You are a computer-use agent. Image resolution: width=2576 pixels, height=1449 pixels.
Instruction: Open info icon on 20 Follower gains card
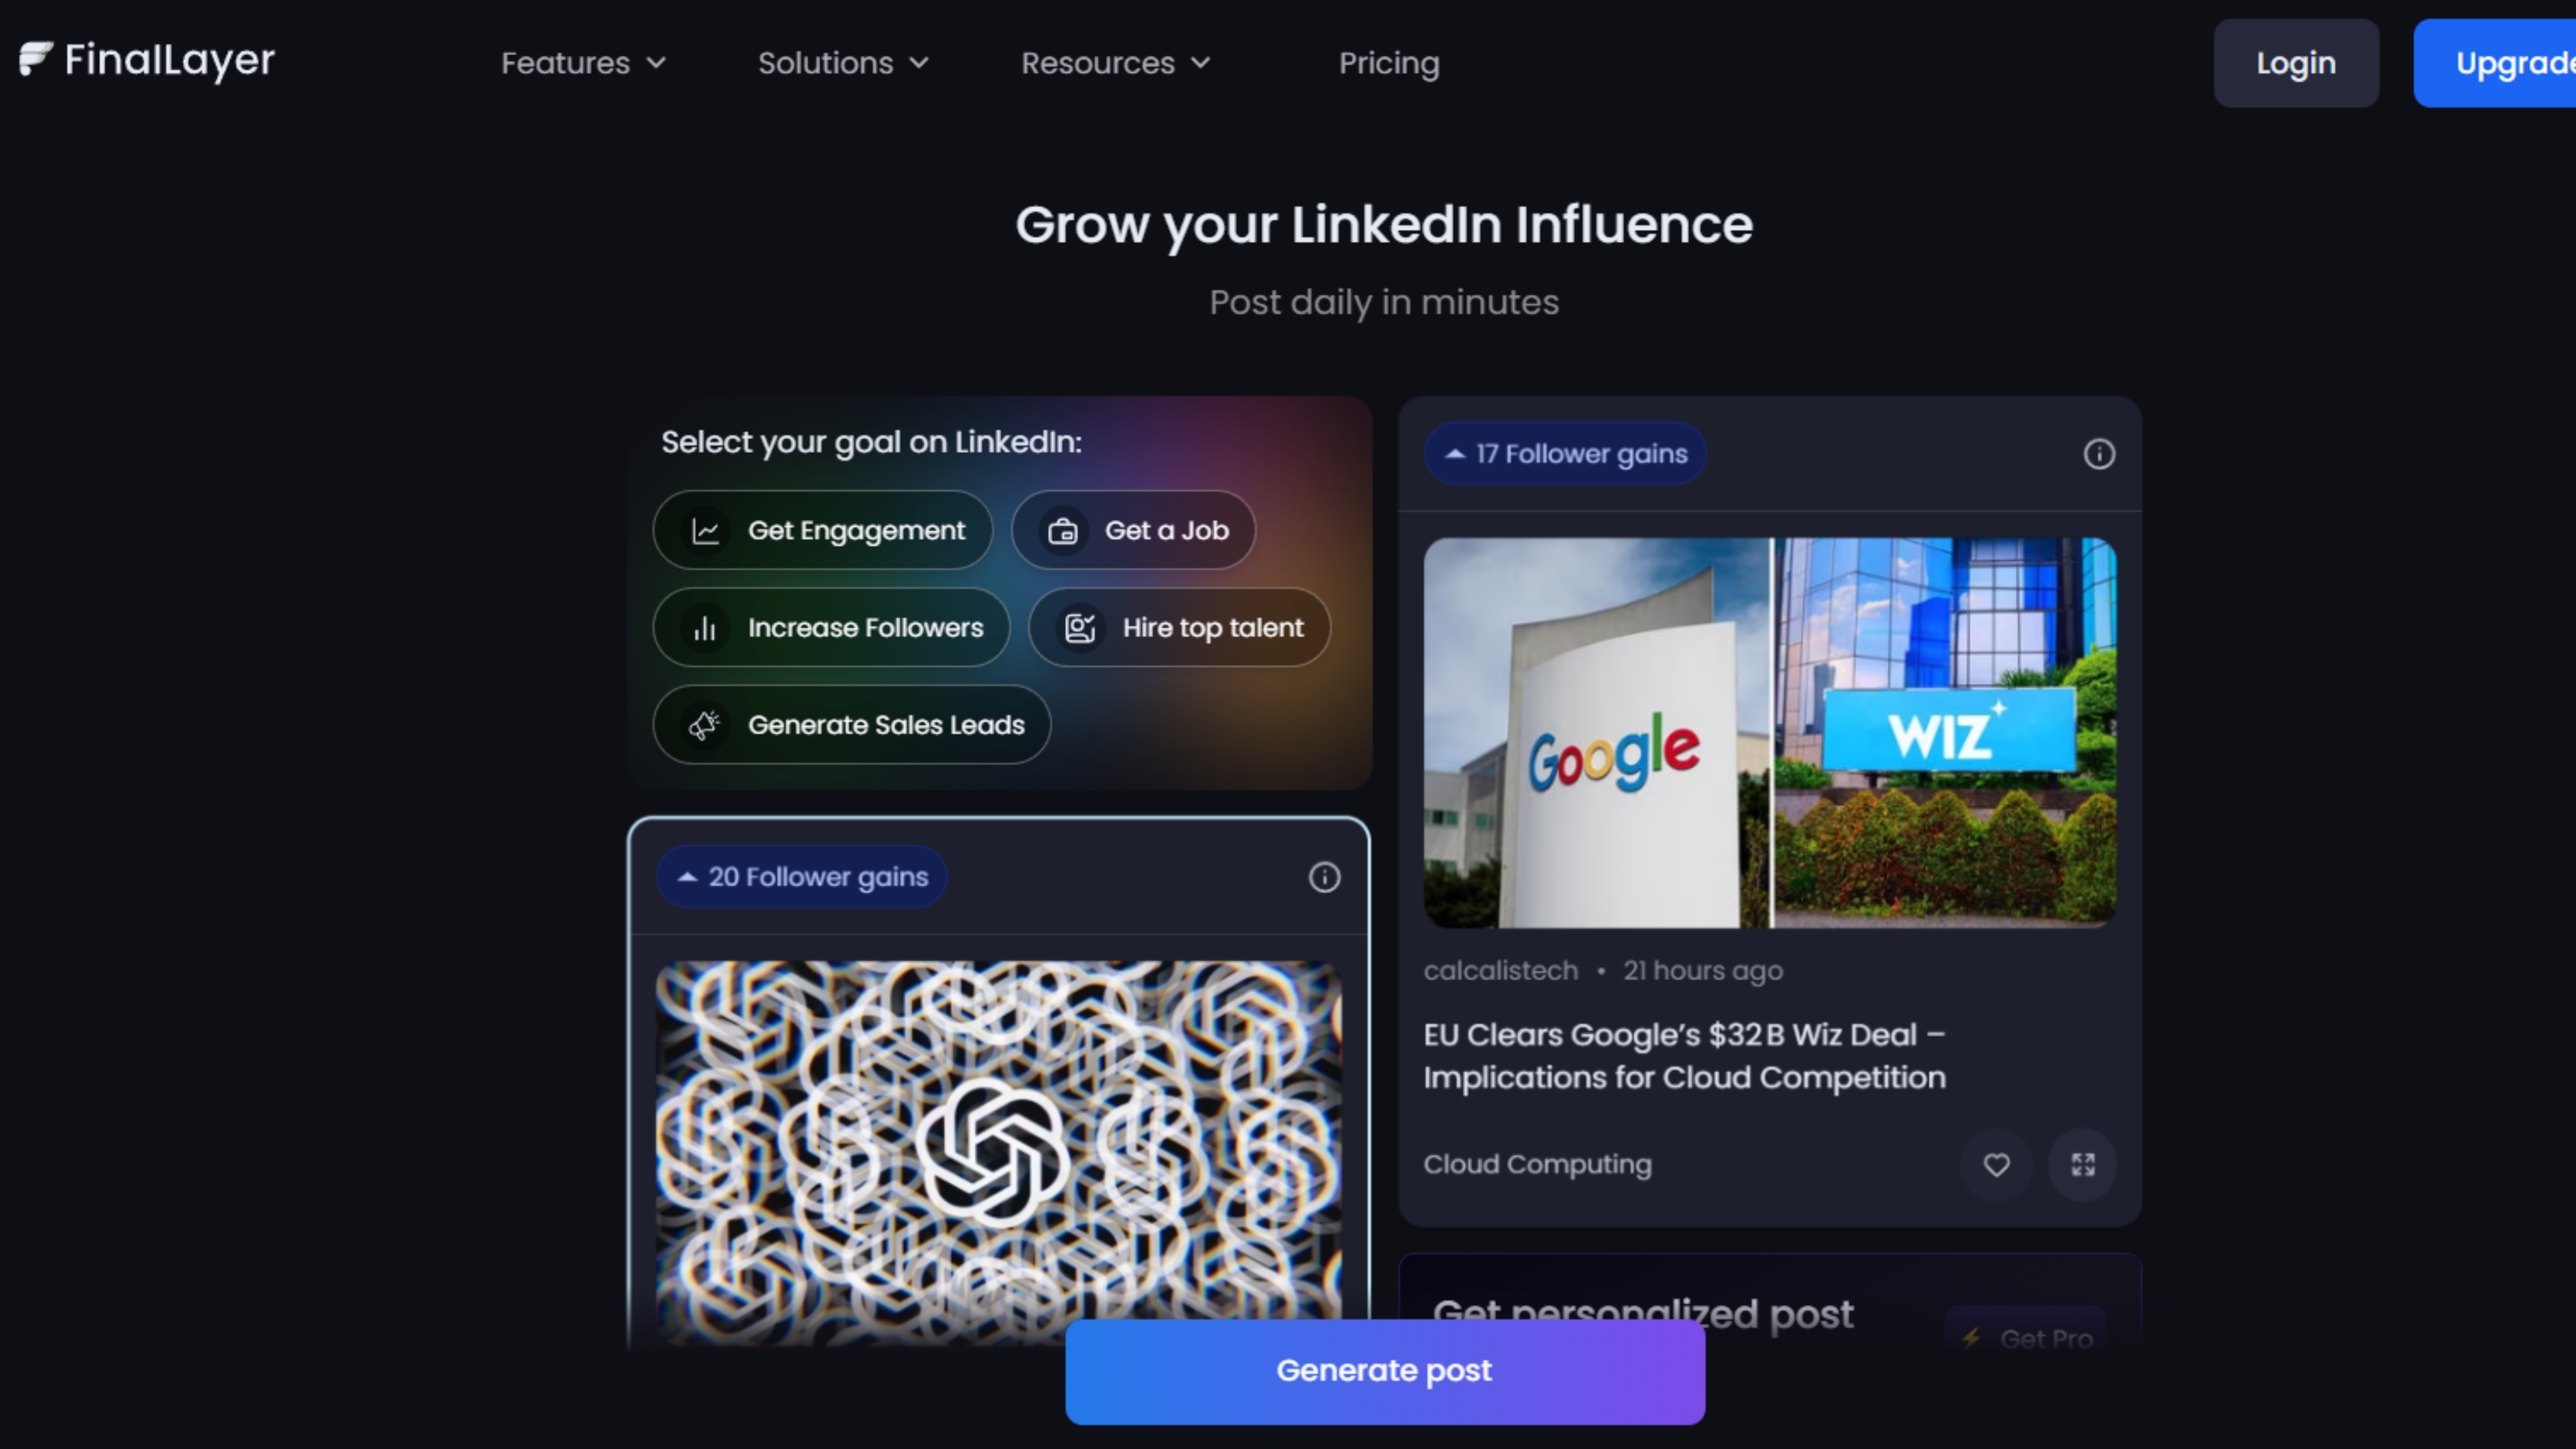tap(1324, 877)
